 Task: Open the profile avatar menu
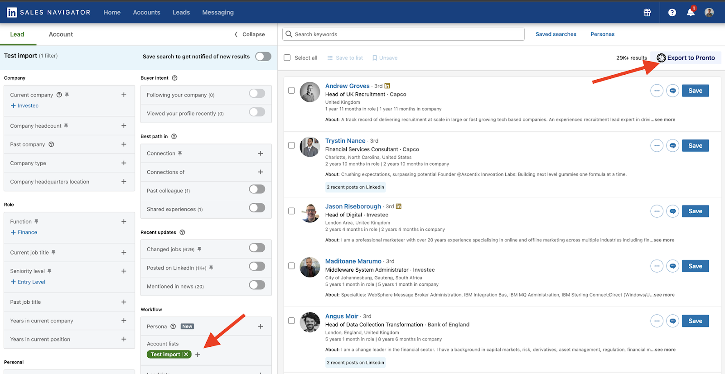pyautogui.click(x=709, y=12)
